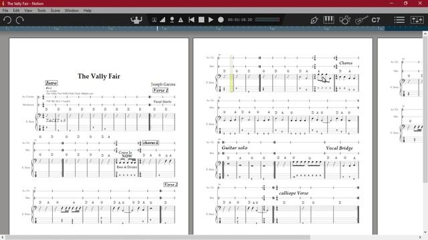Select the Vocal Starts annotation
The image size is (428, 240).
pyautogui.click(x=163, y=101)
